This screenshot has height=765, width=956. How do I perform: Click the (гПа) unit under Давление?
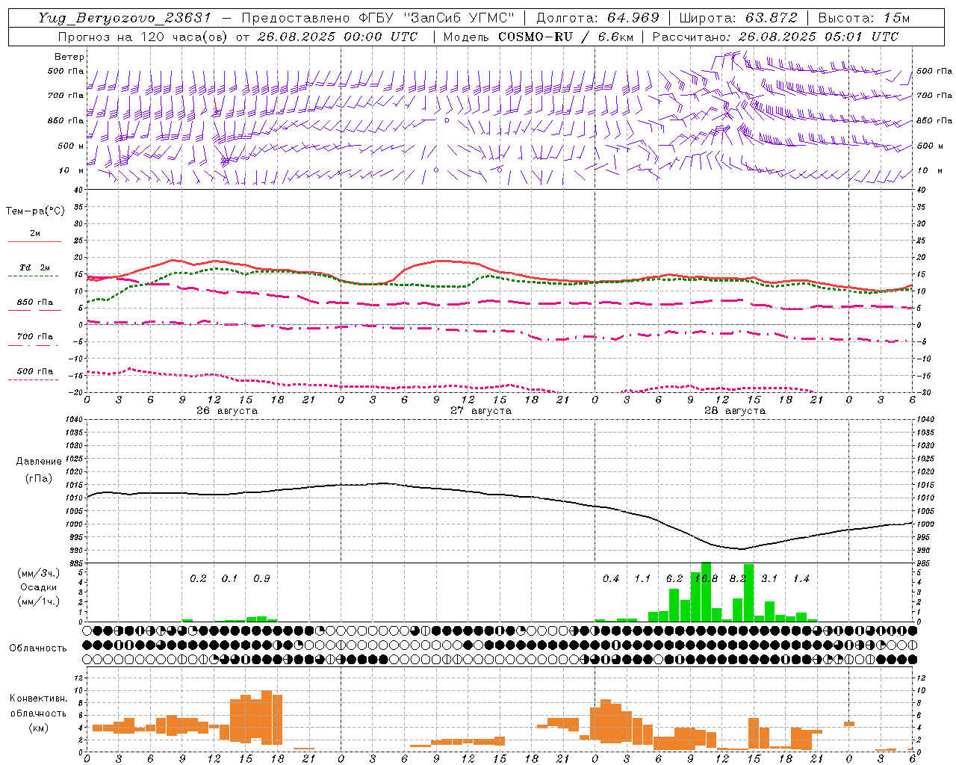click(x=39, y=478)
